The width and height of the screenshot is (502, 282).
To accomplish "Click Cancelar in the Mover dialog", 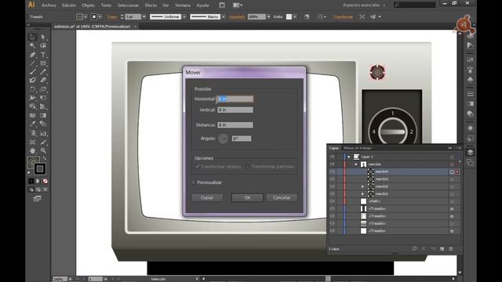I will [282, 197].
